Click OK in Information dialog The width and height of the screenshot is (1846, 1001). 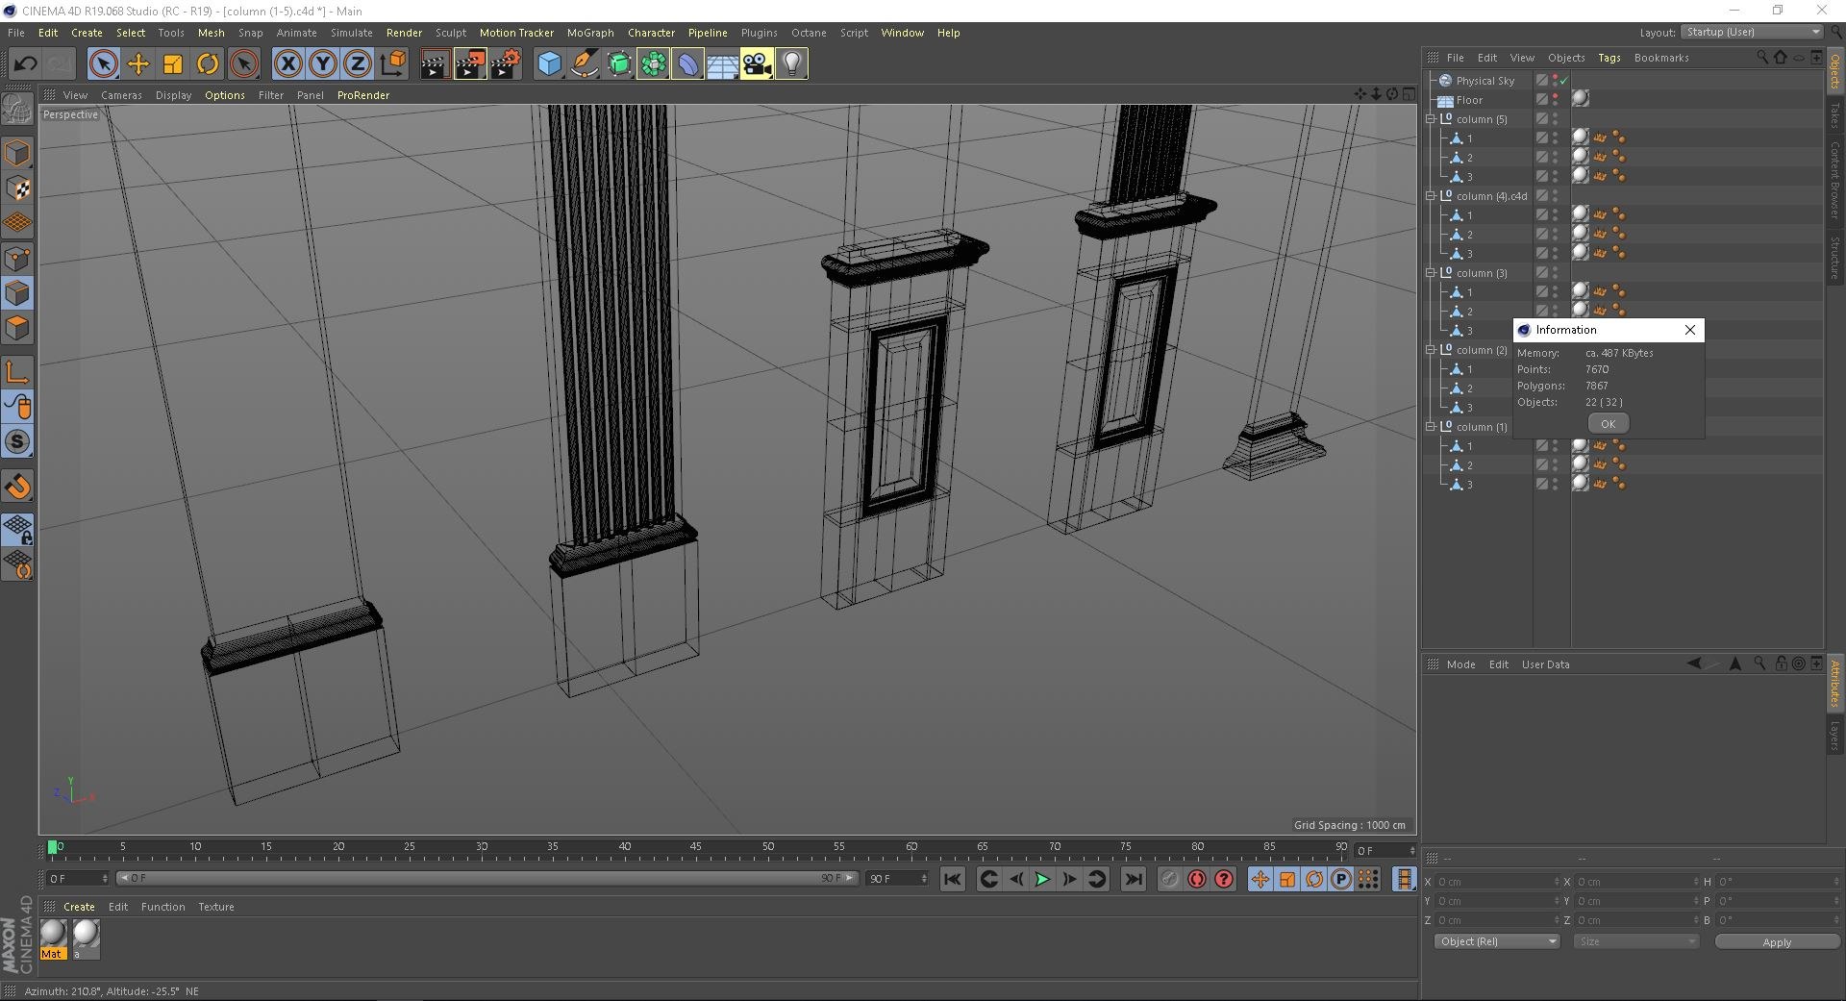(1608, 424)
